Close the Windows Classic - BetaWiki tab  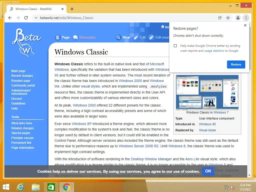point(62,9)
